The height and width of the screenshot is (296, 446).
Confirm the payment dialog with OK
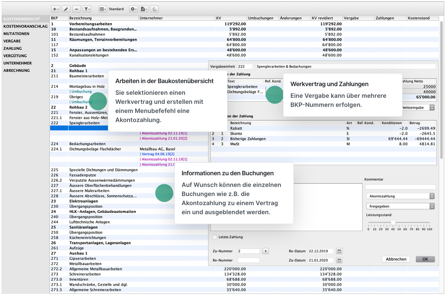[425, 259]
